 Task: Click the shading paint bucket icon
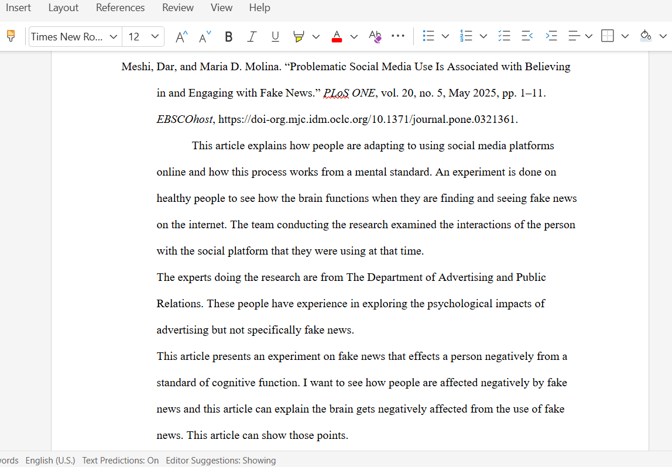[646, 36]
